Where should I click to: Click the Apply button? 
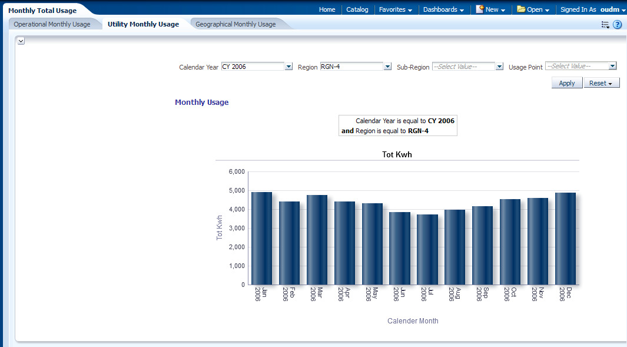click(566, 83)
